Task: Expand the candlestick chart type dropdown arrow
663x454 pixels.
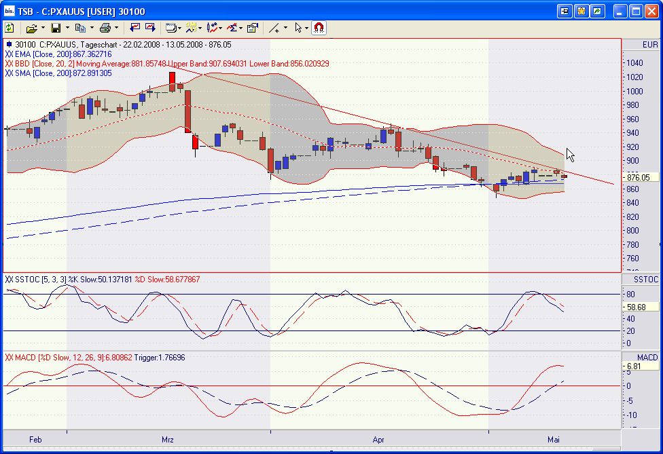Action: [220, 29]
